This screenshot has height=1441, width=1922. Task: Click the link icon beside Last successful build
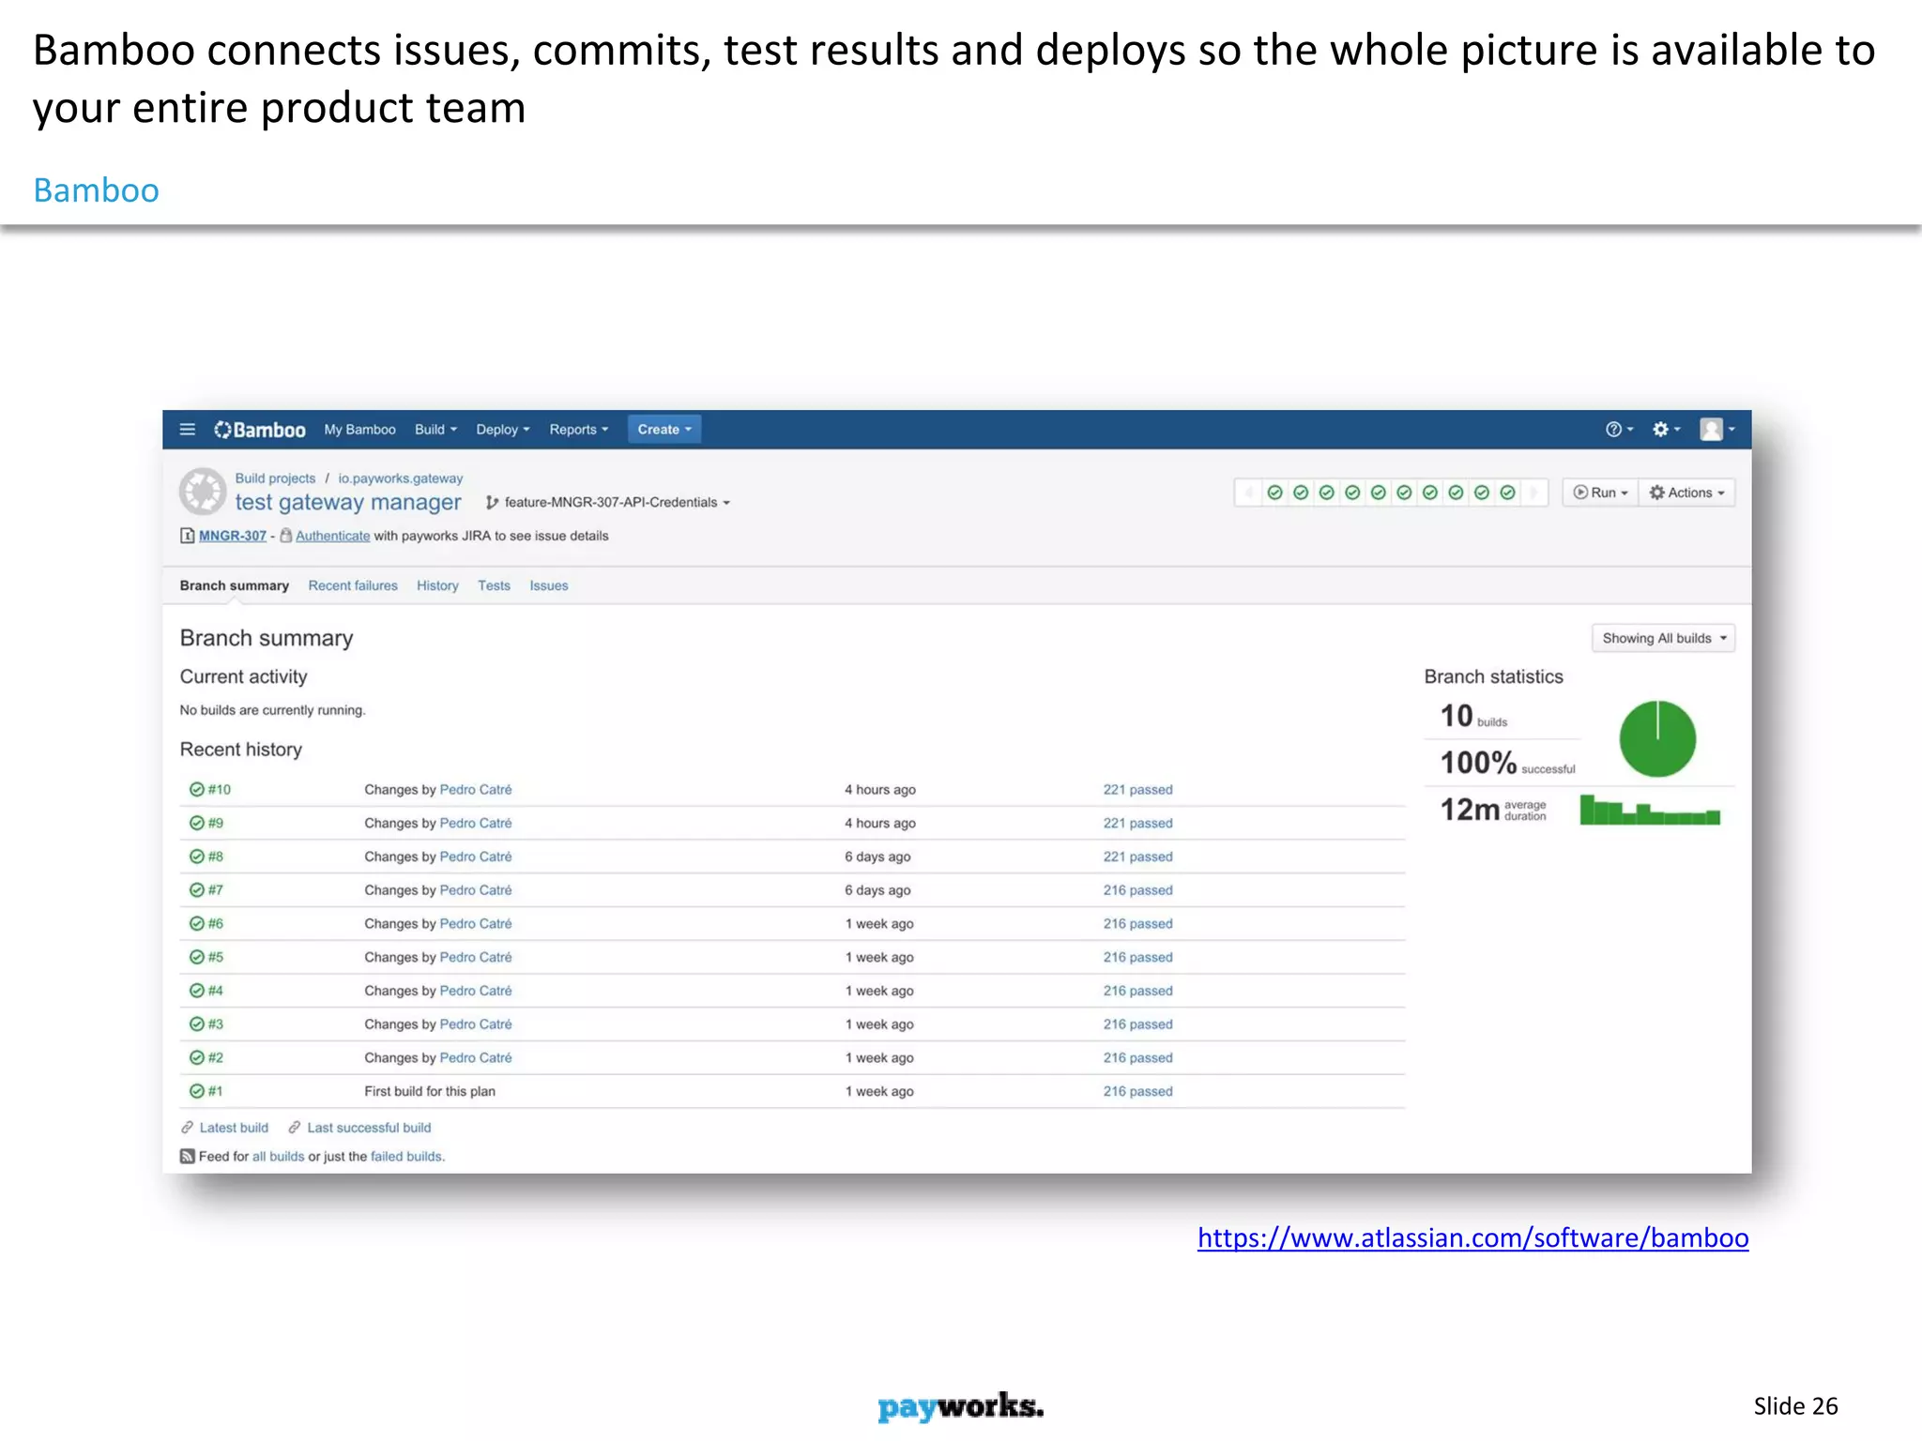tap(295, 1128)
